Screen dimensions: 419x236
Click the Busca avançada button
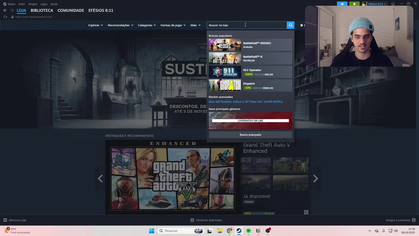[250, 135]
